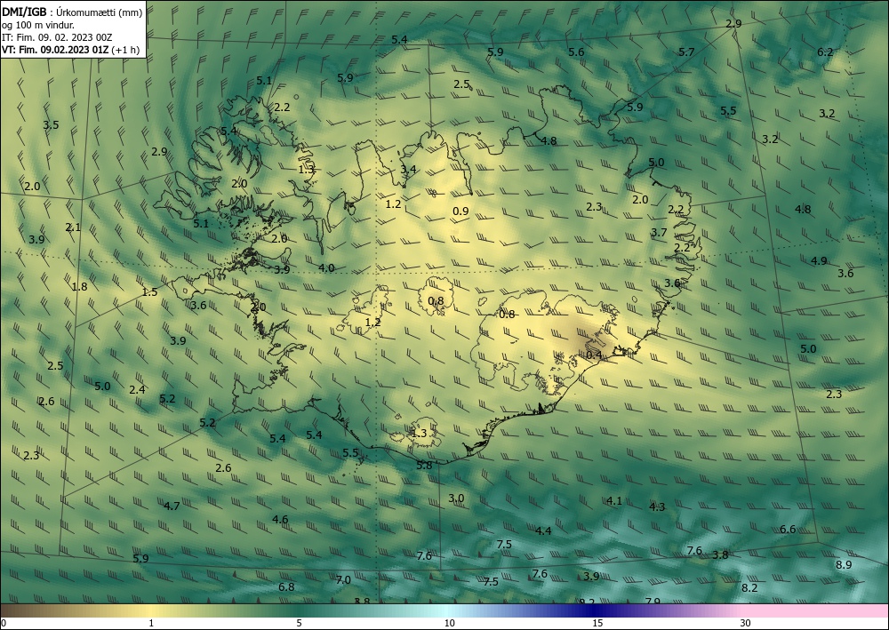Click the color scale label 0

pos(4,623)
